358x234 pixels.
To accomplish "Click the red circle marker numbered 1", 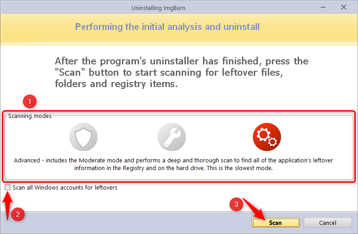I will coord(29,101).
